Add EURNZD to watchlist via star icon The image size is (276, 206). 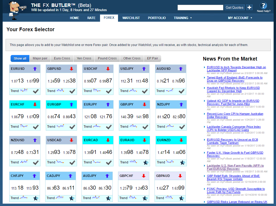(183, 163)
